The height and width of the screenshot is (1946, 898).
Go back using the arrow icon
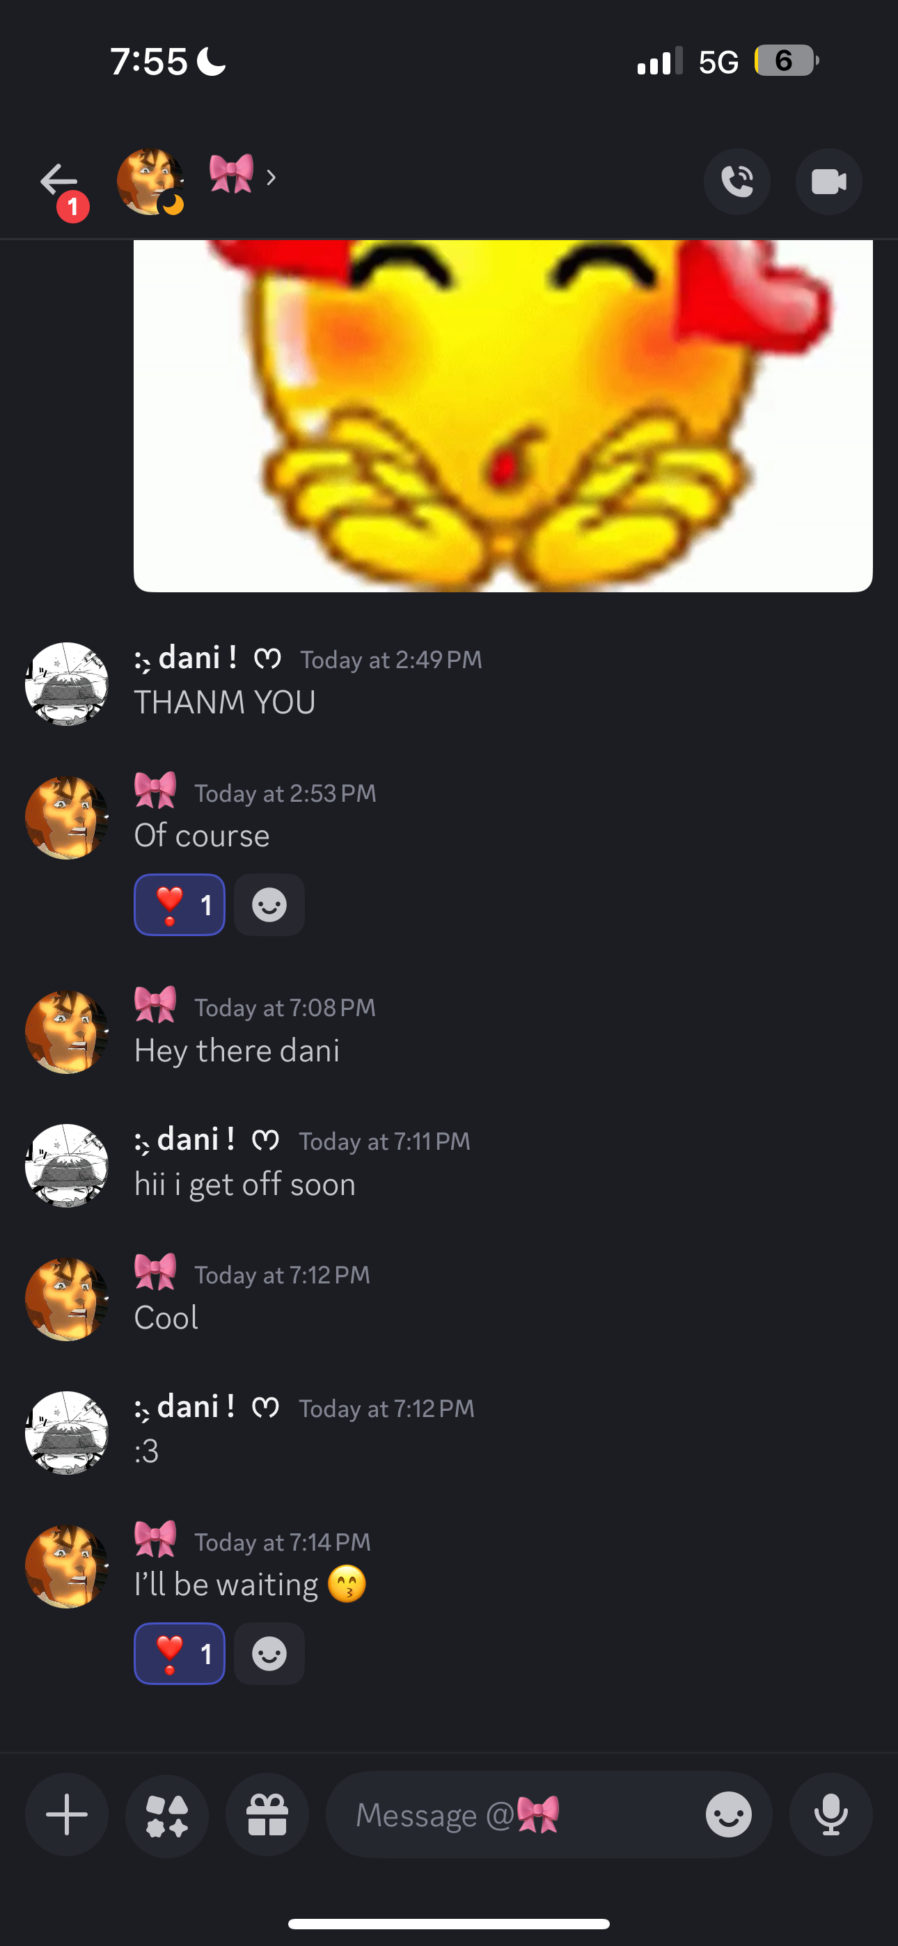click(x=59, y=180)
